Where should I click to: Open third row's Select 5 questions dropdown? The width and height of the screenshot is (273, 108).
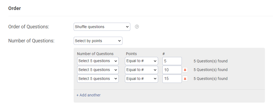98,79
